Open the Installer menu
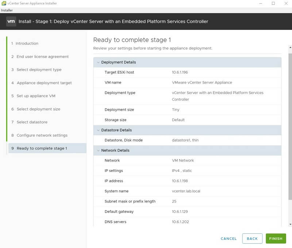This screenshot has width=292, height=248. pyautogui.click(x=7, y=10)
